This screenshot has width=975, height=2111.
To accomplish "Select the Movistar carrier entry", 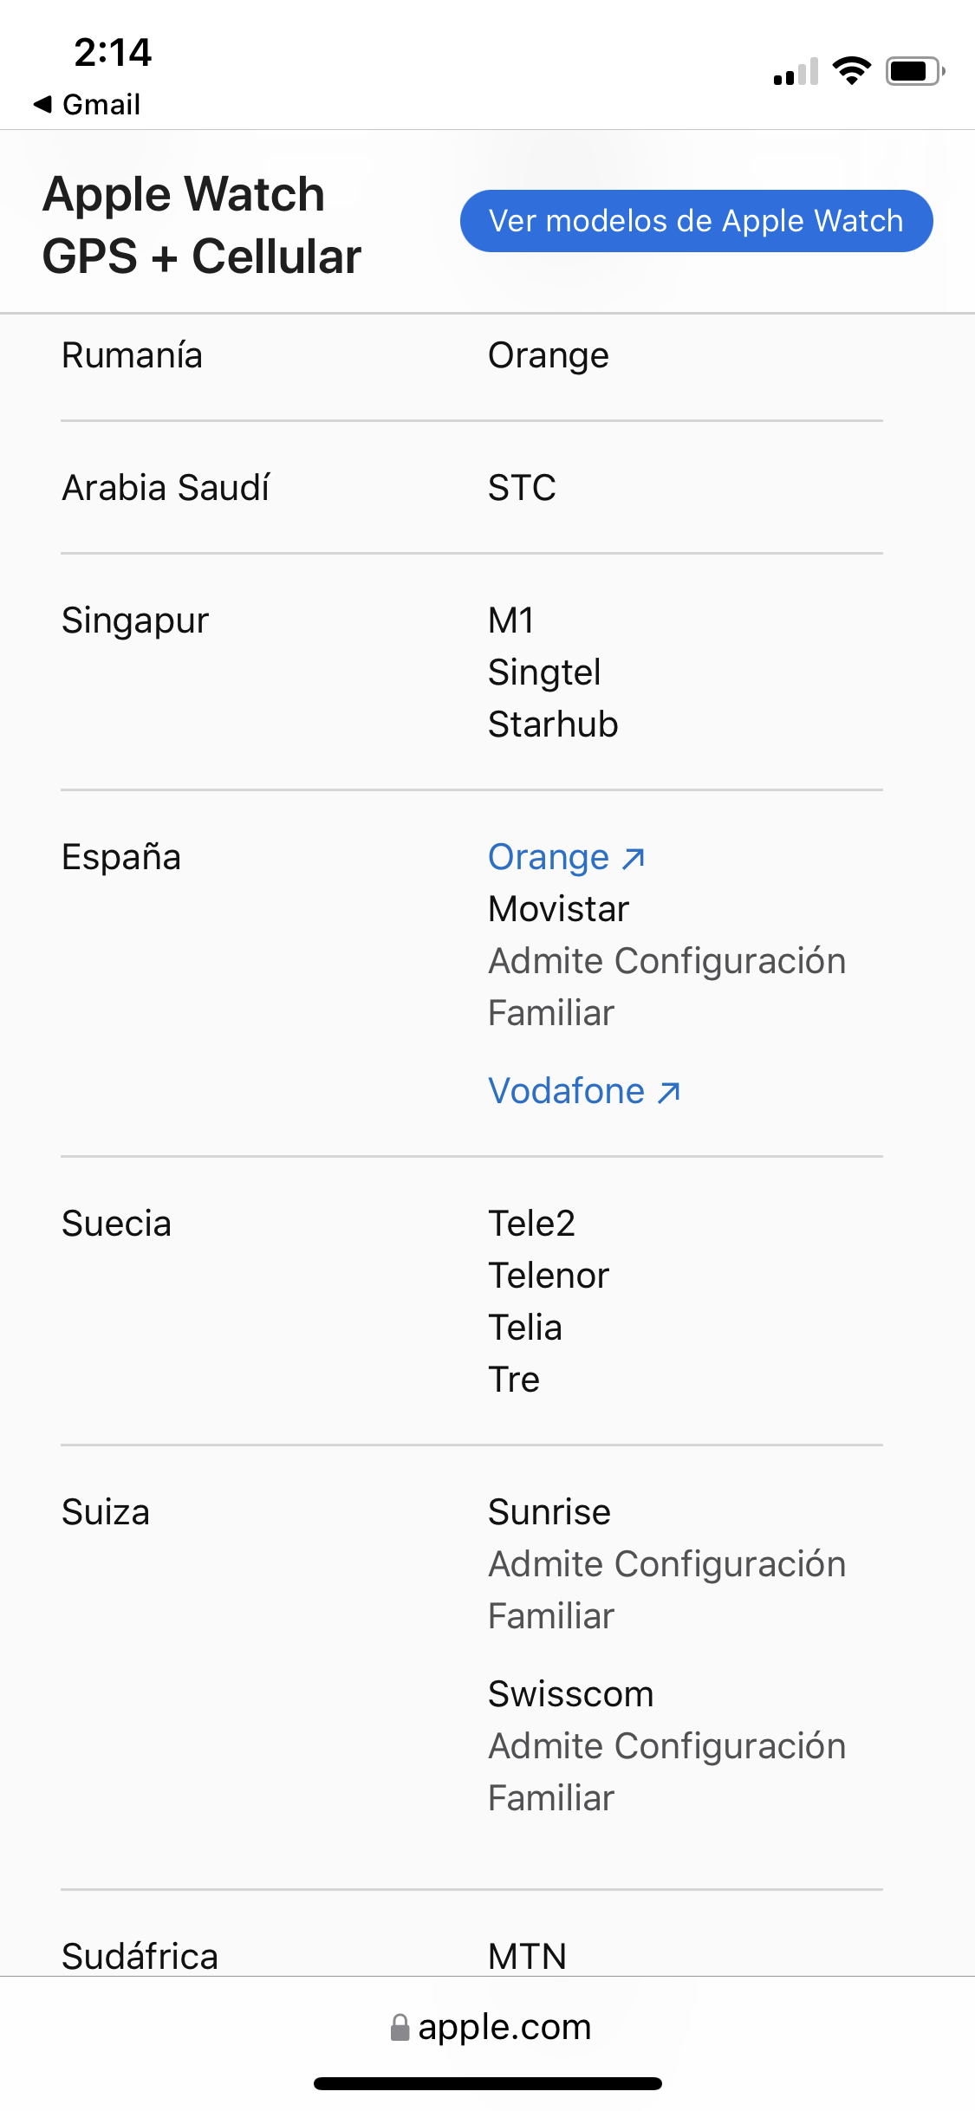I will pyautogui.click(x=559, y=909).
